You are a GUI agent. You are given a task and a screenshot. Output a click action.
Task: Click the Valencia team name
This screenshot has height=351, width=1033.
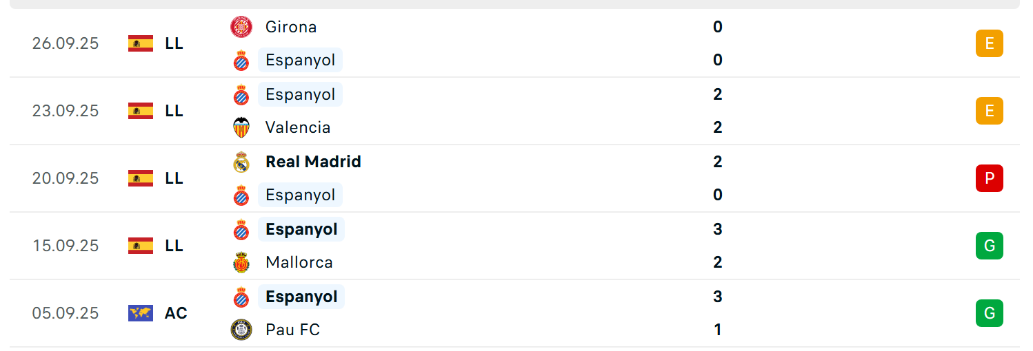point(298,127)
